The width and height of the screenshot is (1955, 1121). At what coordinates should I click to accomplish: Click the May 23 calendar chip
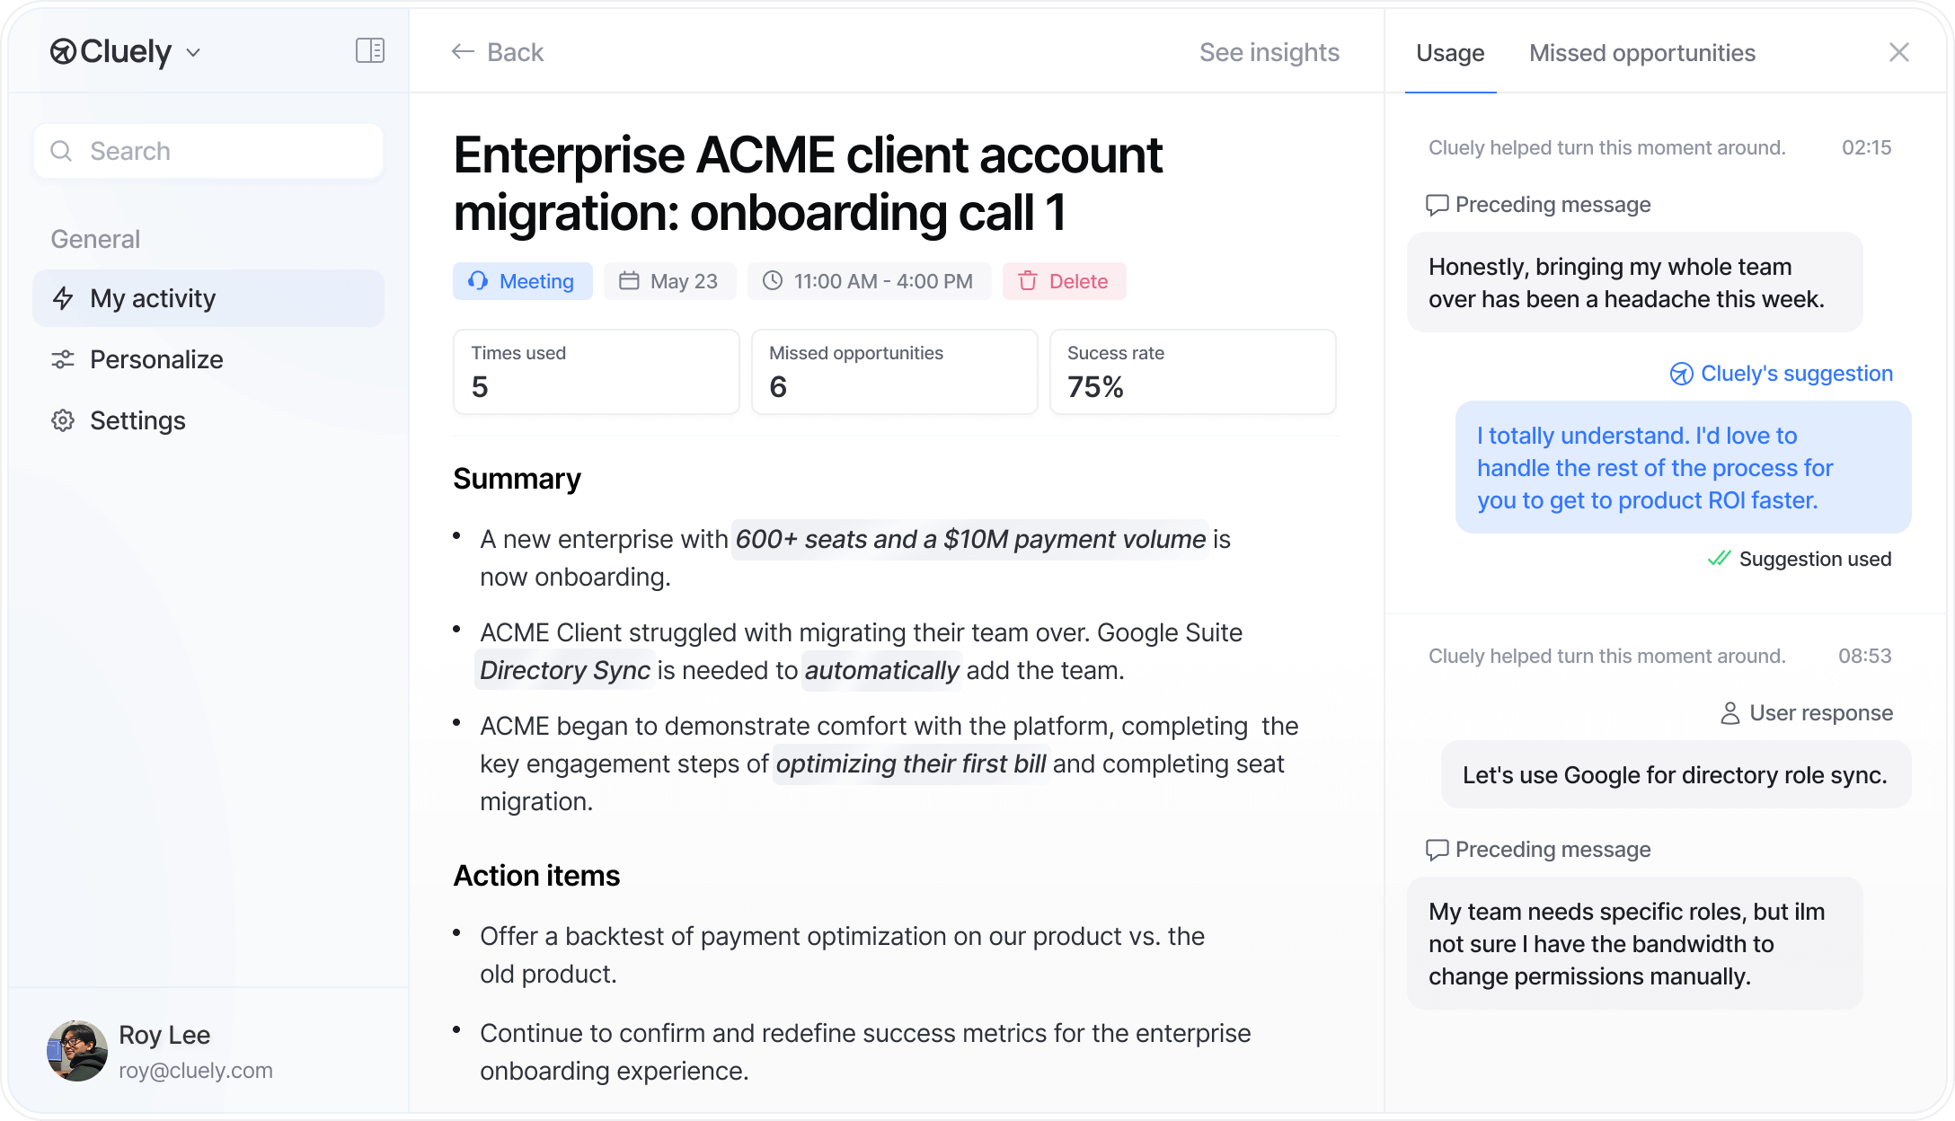[669, 281]
